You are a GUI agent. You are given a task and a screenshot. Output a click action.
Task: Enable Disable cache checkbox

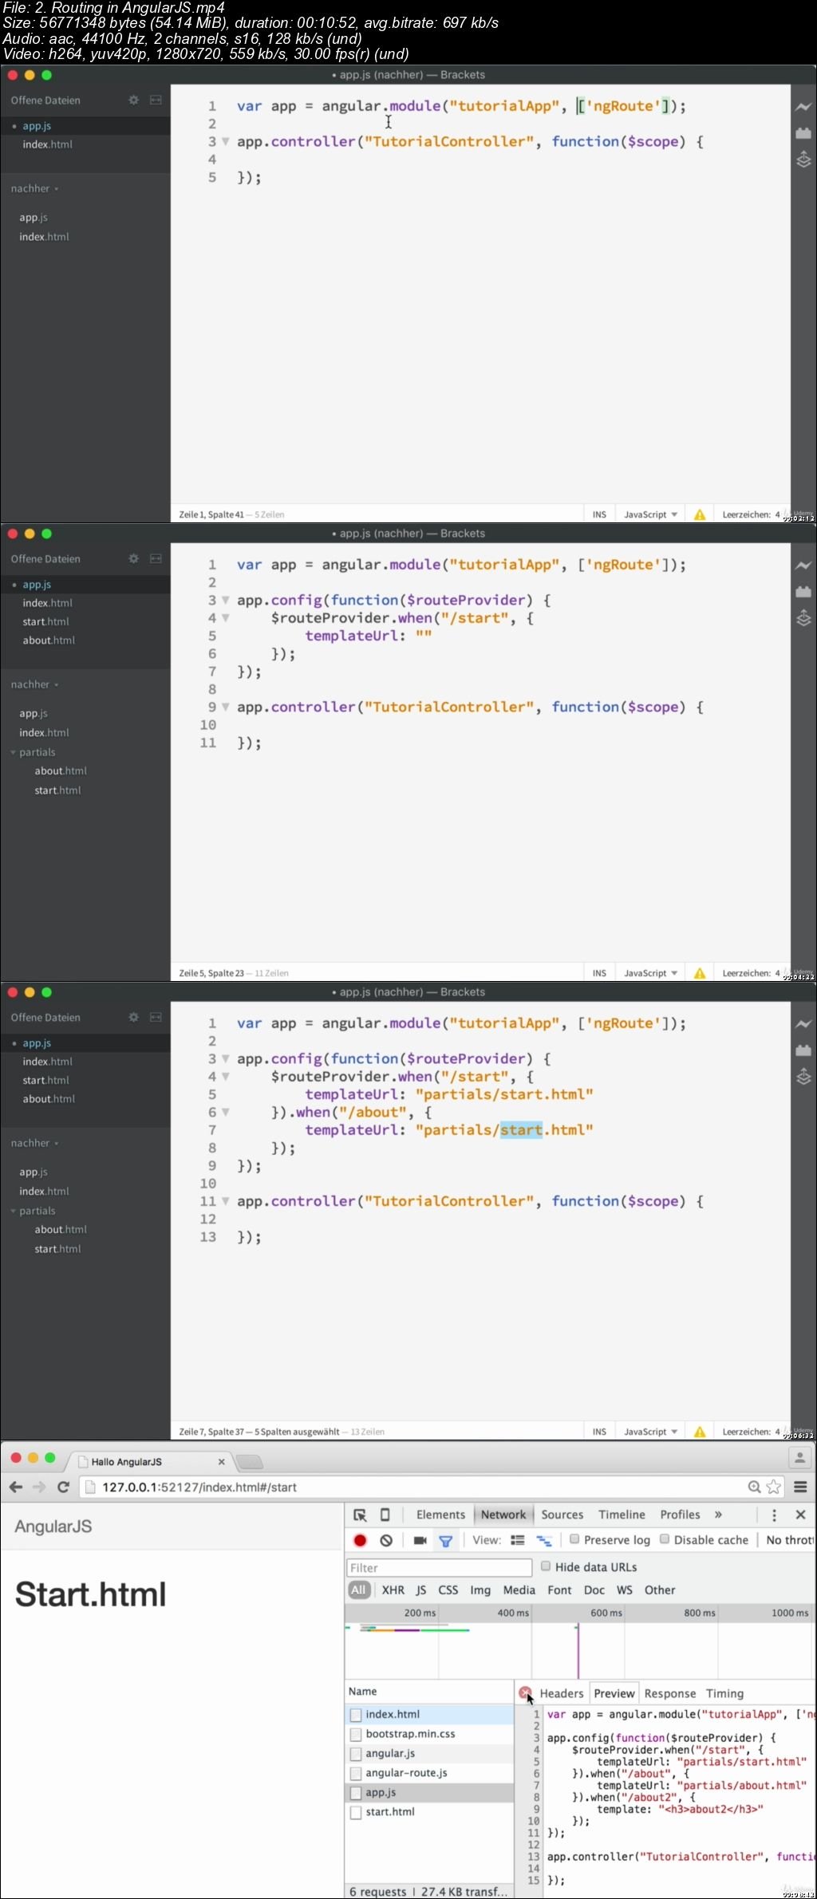click(665, 1539)
